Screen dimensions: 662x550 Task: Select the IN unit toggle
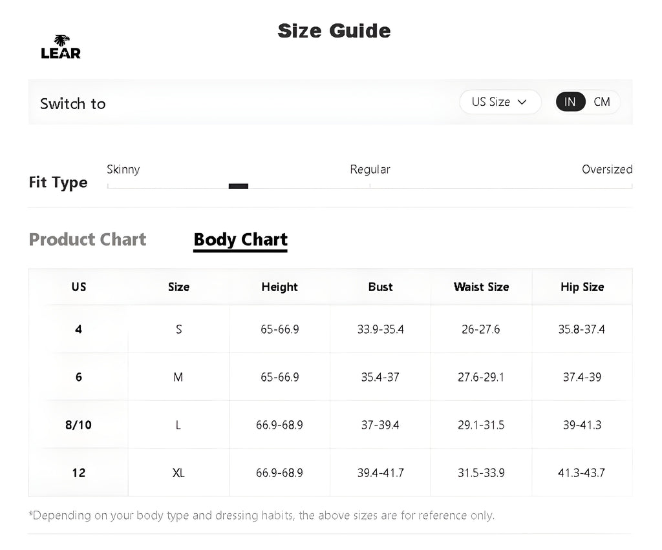coord(570,102)
